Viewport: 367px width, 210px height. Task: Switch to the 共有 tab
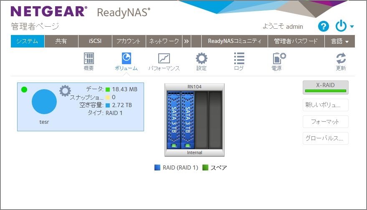(61, 41)
